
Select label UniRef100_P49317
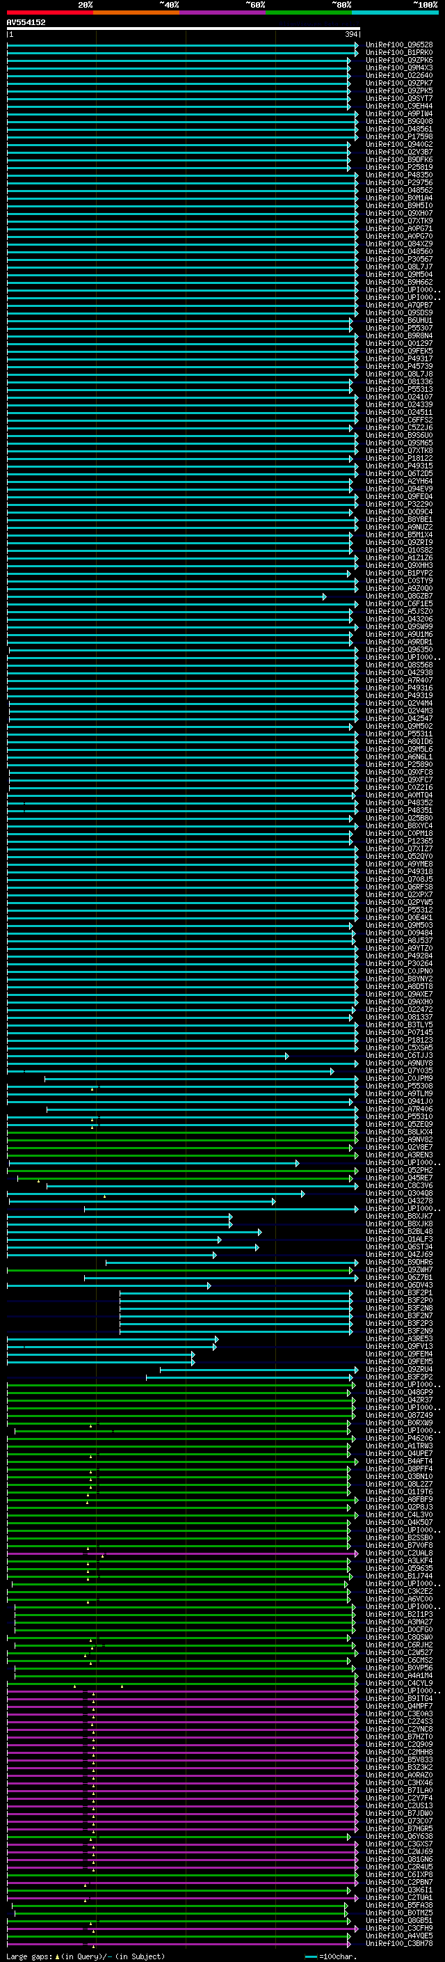tap(399, 358)
